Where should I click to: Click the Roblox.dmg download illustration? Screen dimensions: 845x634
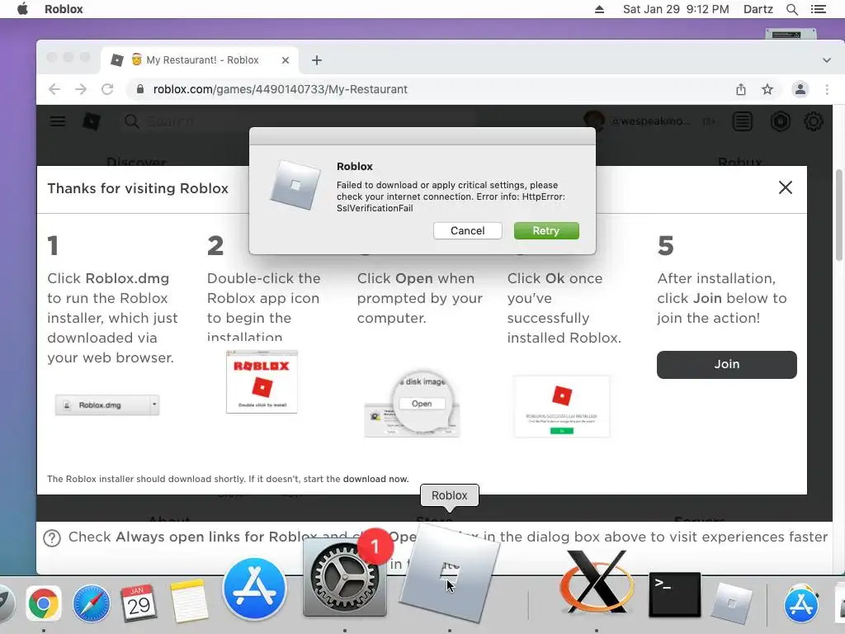[107, 405]
